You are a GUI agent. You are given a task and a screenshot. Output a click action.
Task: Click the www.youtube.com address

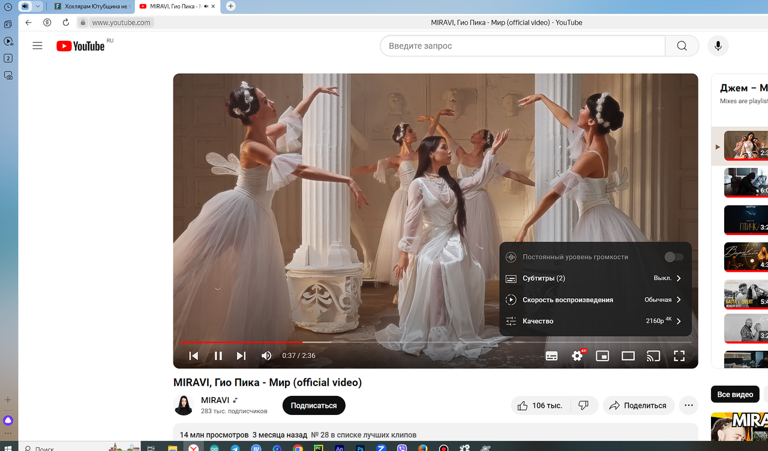121,22
